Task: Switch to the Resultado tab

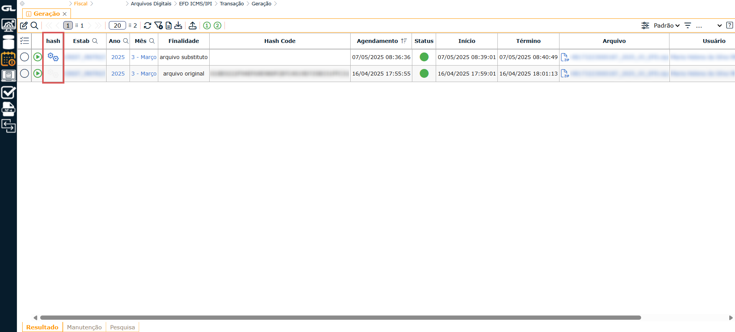Action: (x=42, y=327)
